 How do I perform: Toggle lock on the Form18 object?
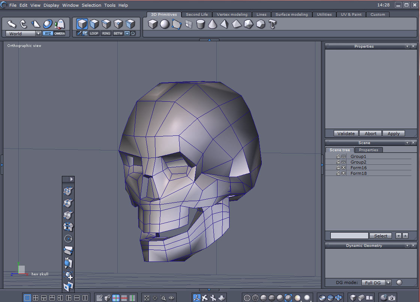point(338,173)
